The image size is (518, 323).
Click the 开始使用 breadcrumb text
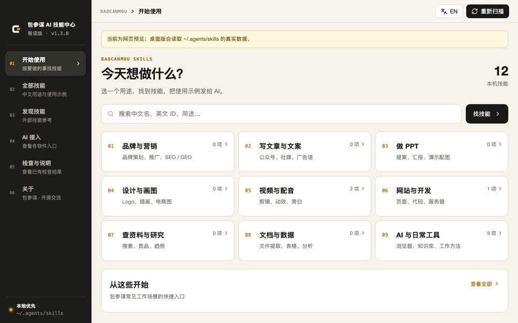150,11
